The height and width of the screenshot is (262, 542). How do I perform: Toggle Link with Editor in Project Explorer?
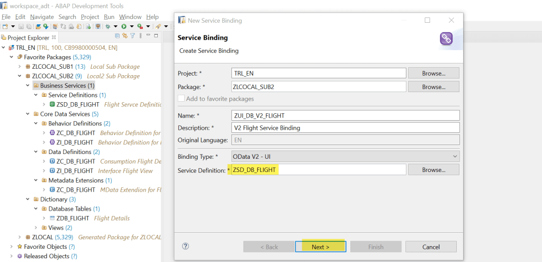(x=125, y=36)
